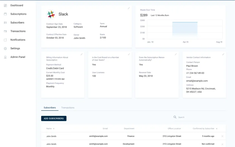Click the Monthly payment frequency value
This screenshot has height=147, width=235.
point(50,86)
